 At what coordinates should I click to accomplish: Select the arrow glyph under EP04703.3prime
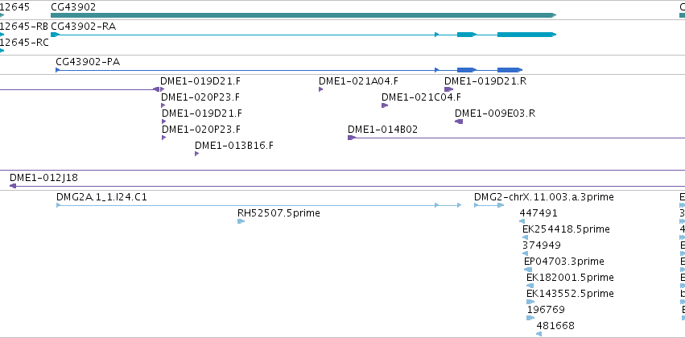528,270
